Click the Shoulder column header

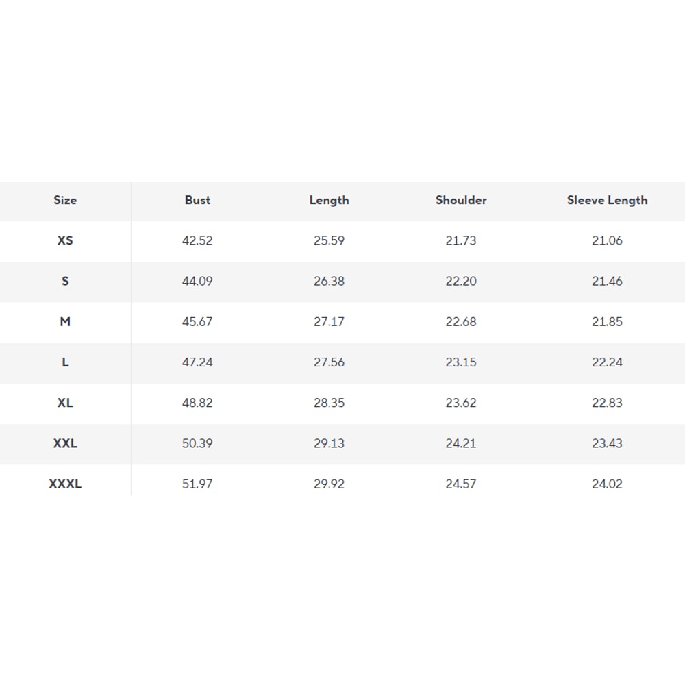(x=461, y=201)
